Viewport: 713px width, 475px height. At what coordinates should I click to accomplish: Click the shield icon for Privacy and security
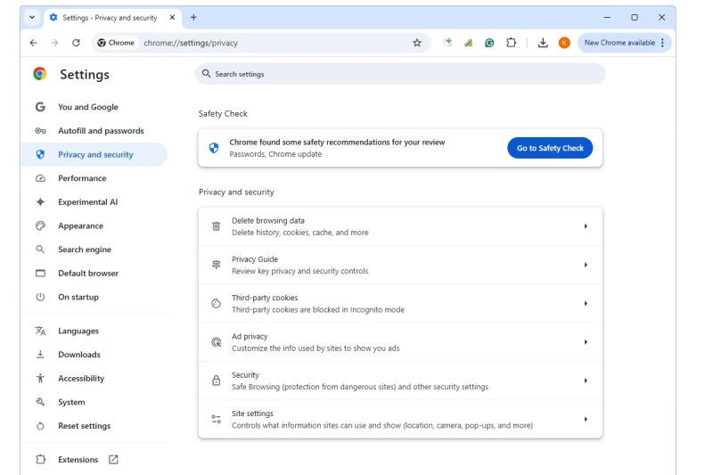coord(40,154)
